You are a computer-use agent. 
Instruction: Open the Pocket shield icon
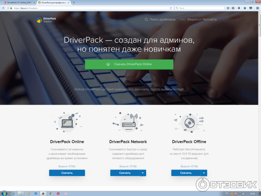click(x=251, y=8)
